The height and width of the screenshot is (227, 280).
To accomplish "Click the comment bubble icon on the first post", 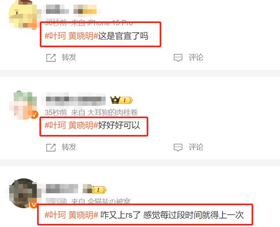I will tap(178, 58).
